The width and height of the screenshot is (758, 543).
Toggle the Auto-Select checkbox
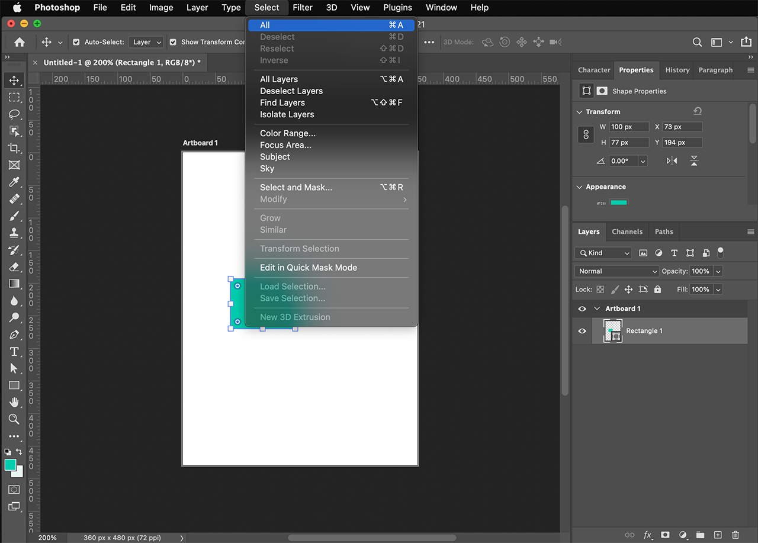click(x=76, y=42)
